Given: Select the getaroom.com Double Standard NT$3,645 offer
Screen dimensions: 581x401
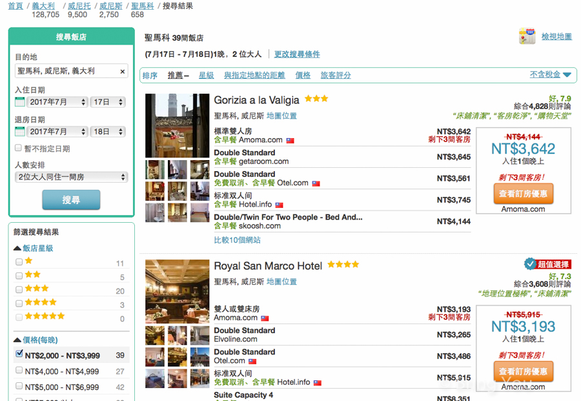Looking at the screenshot, I should (x=342, y=157).
